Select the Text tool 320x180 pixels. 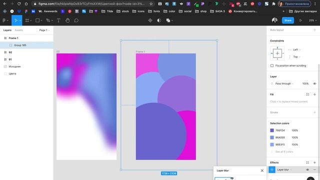tap(58, 20)
